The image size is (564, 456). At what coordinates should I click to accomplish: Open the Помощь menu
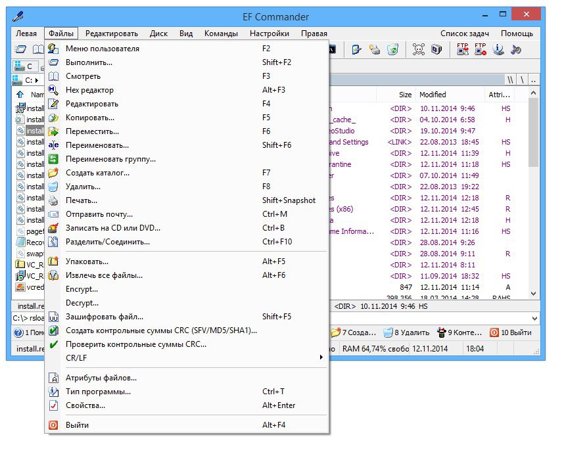[x=517, y=34]
